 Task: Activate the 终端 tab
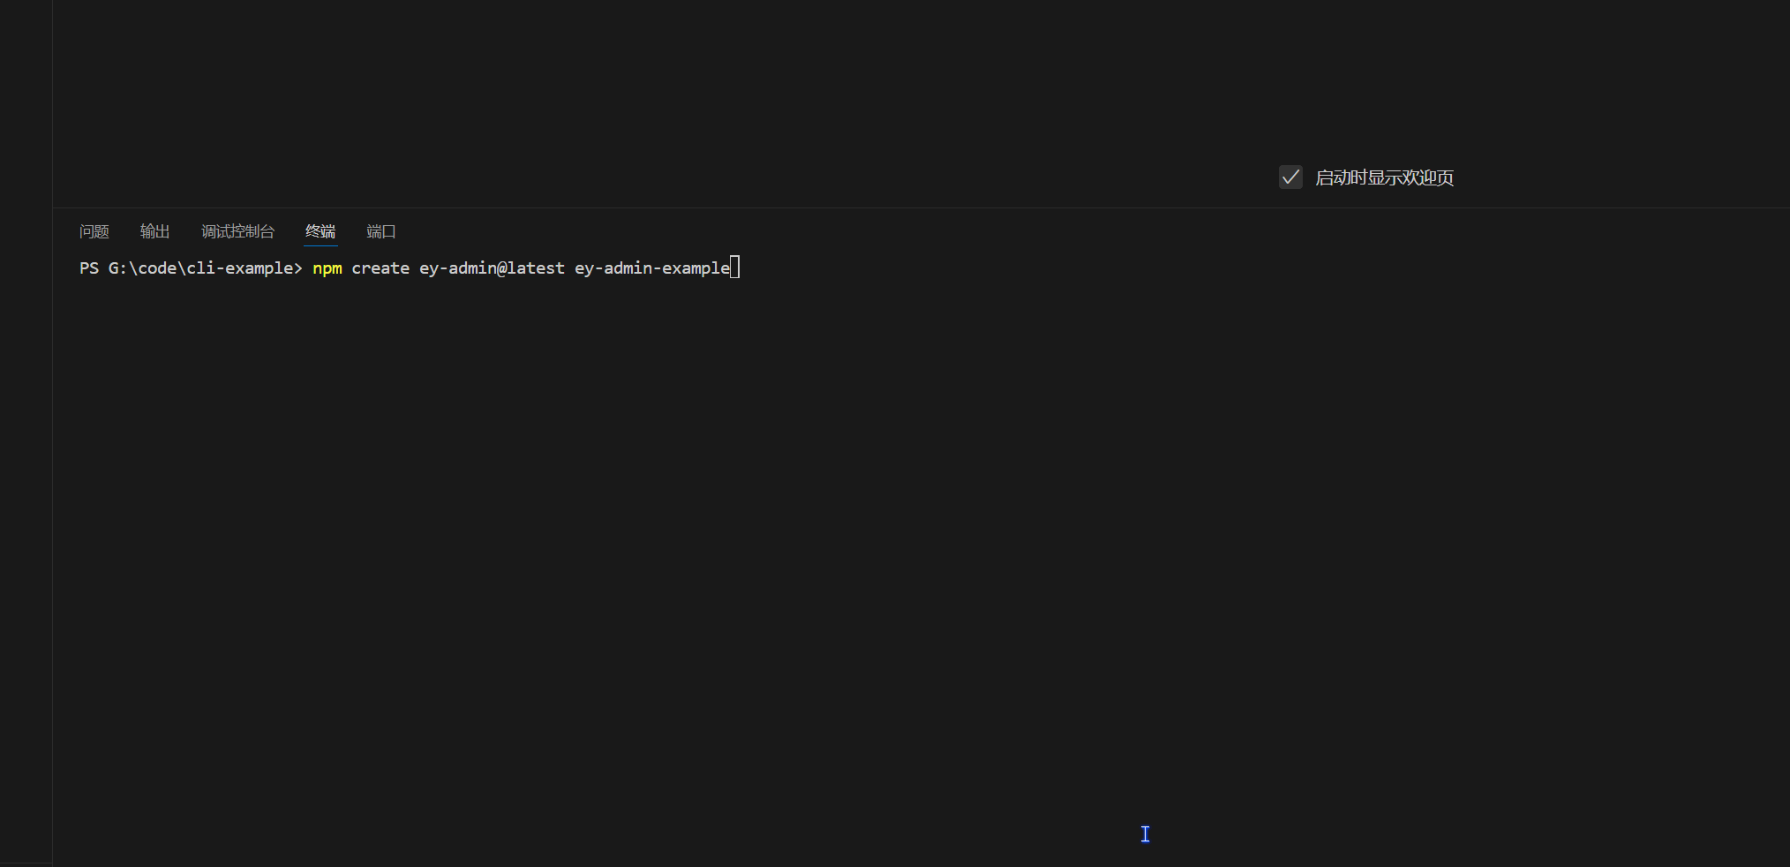click(x=320, y=231)
